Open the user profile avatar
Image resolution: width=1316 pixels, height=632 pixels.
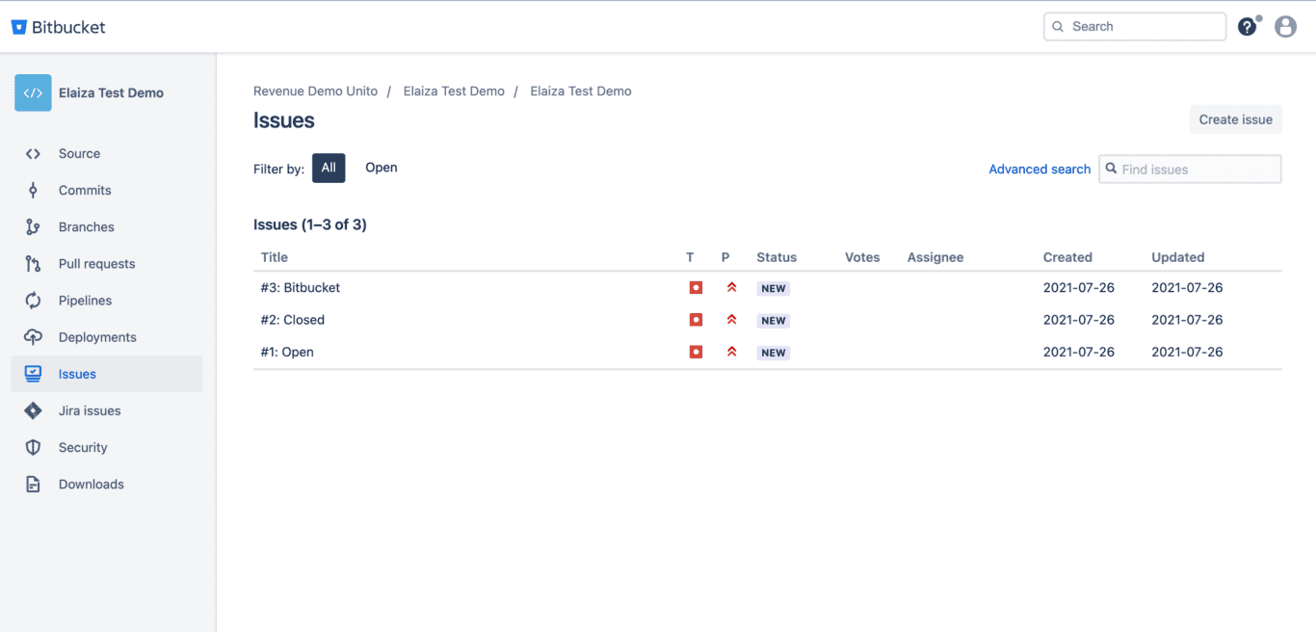click(x=1285, y=27)
